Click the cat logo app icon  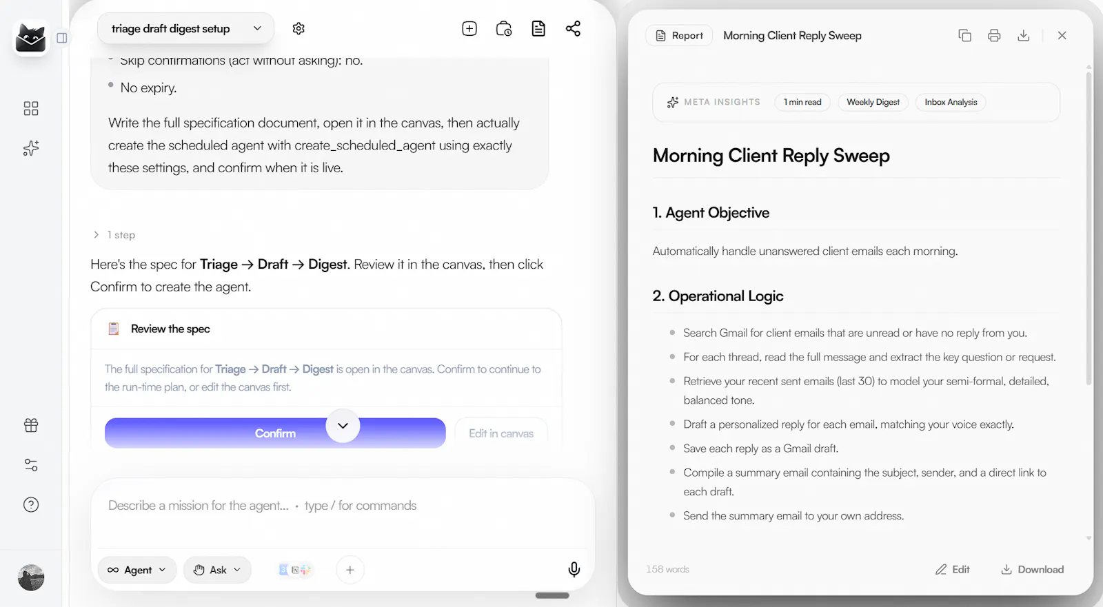point(31,38)
